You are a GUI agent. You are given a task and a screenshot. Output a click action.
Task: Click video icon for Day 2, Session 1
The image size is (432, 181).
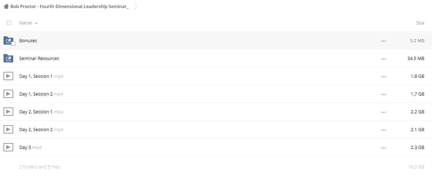tap(8, 112)
